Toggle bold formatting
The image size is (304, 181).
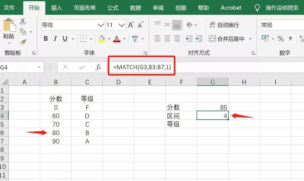46,39
